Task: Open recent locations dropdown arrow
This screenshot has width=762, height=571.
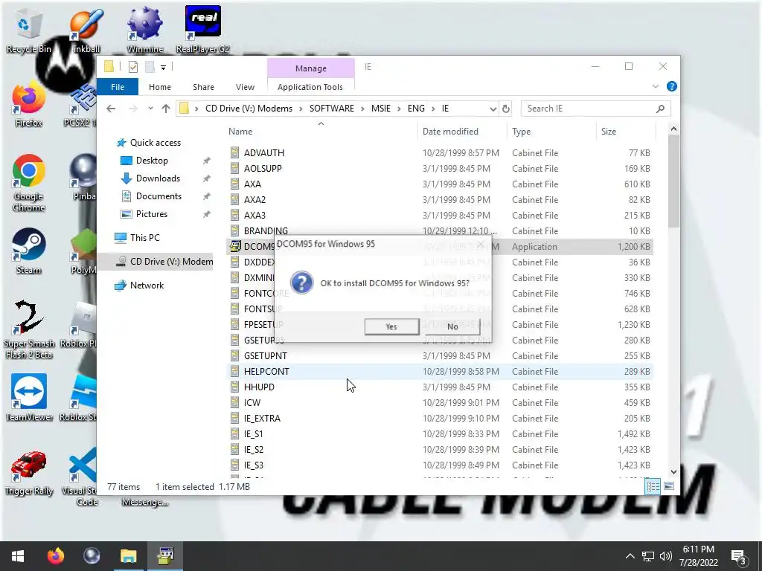Action: pyautogui.click(x=150, y=109)
